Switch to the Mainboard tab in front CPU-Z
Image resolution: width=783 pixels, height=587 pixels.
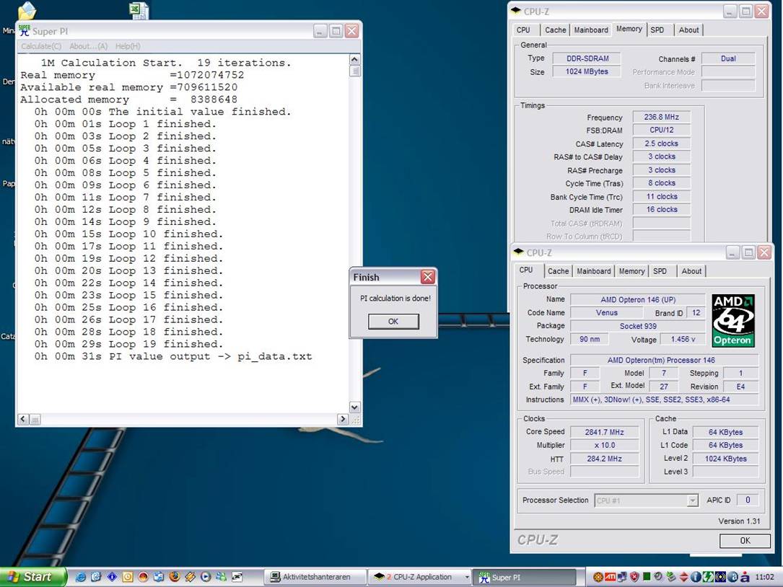[594, 271]
